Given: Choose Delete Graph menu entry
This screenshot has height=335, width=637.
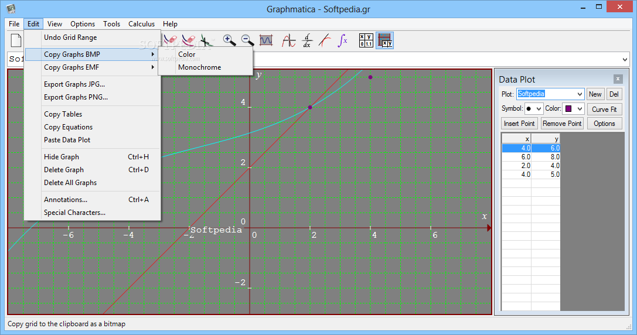Looking at the screenshot, I should tap(93, 170).
